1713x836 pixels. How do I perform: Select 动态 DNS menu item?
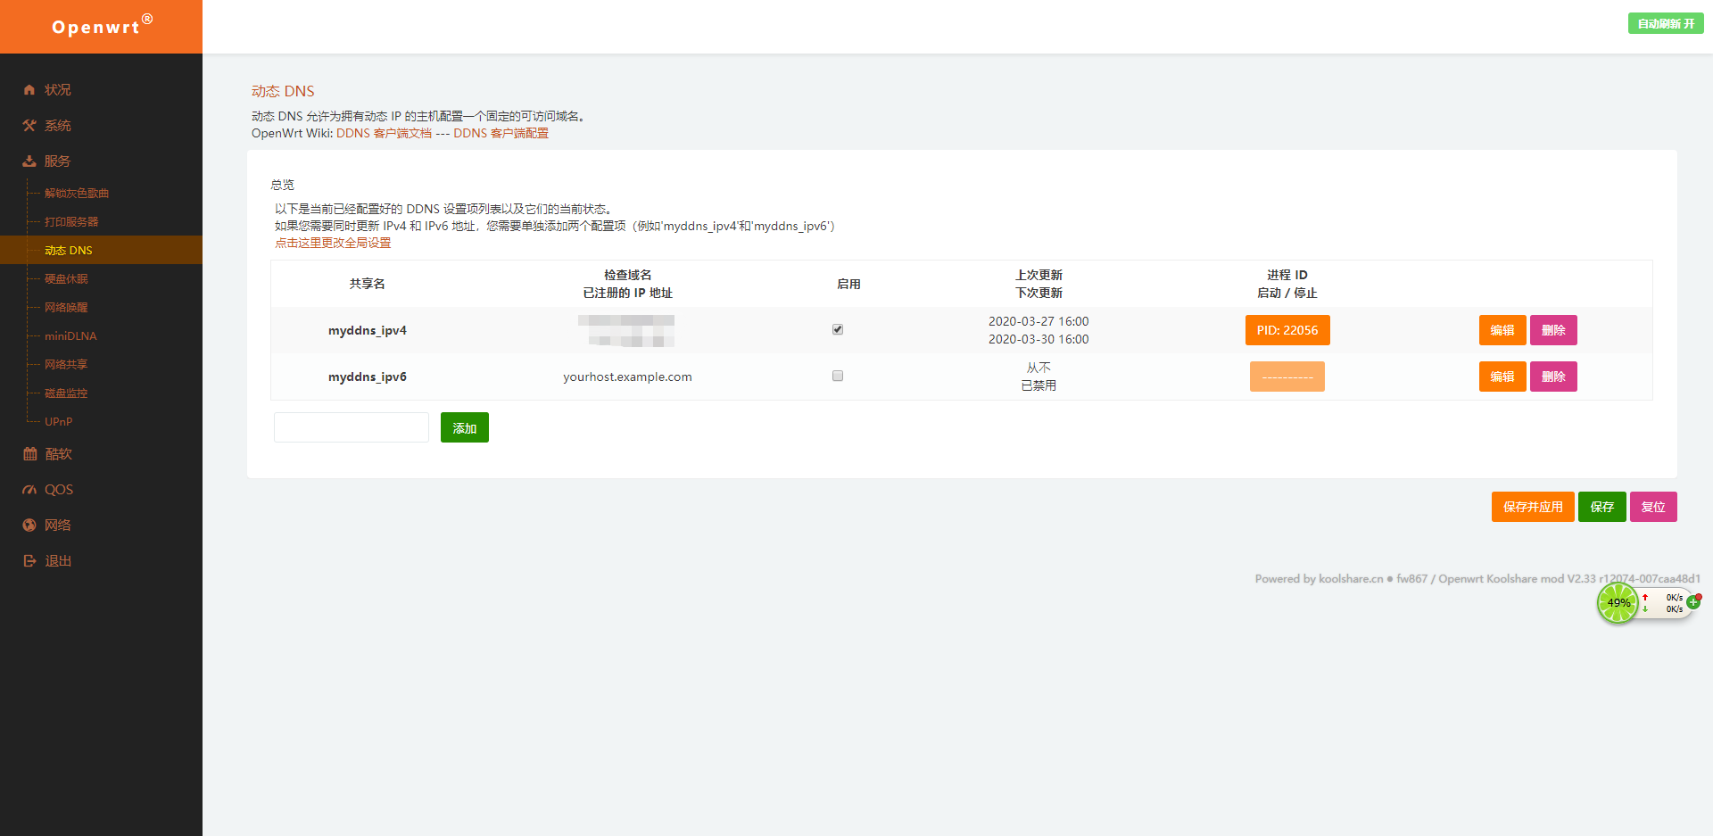(69, 250)
